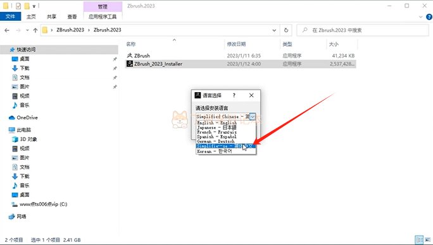Viewport: 433px width, 245px height.
Task: Click the properties checkmark quick access icon
Action: pos(18,6)
